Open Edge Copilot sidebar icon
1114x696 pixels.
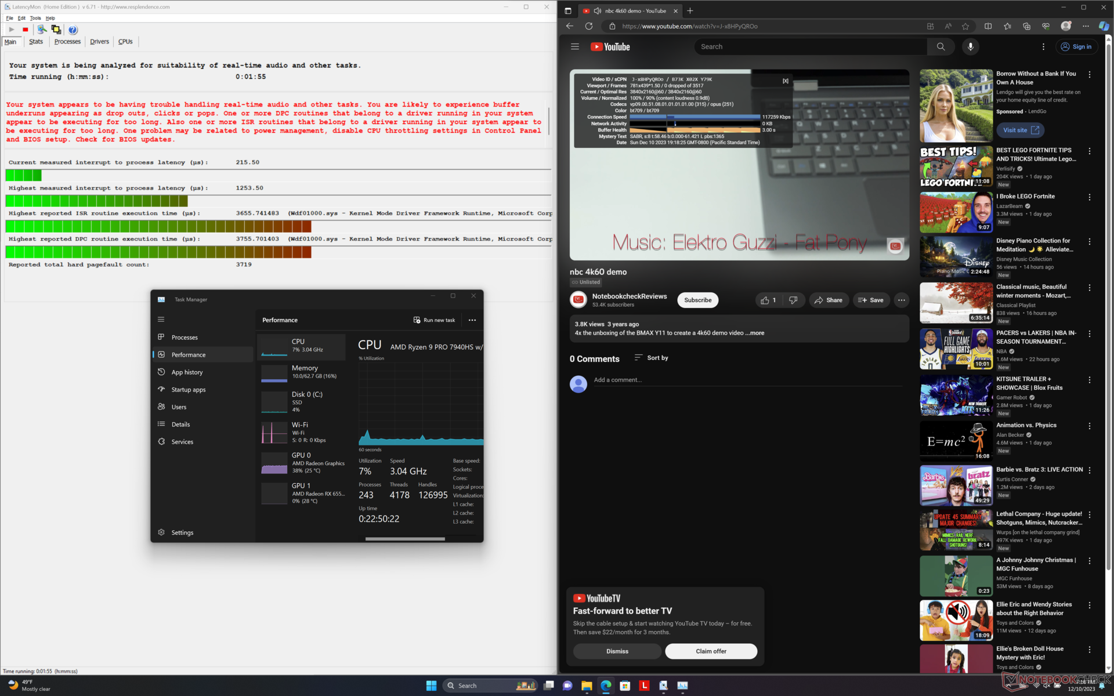pyautogui.click(x=1104, y=26)
